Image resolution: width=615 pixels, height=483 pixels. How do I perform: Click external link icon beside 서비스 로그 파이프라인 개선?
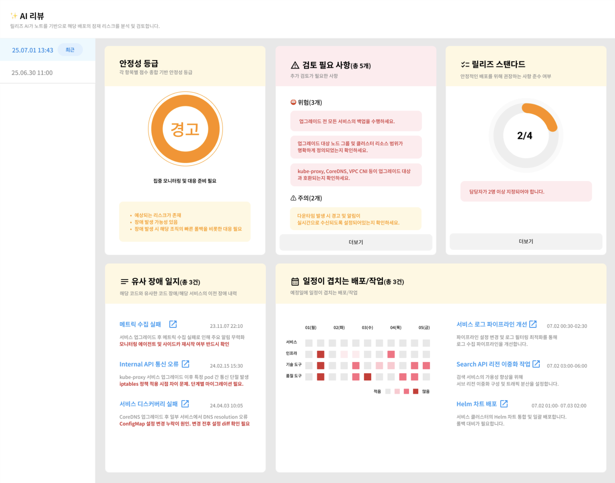[x=533, y=324]
